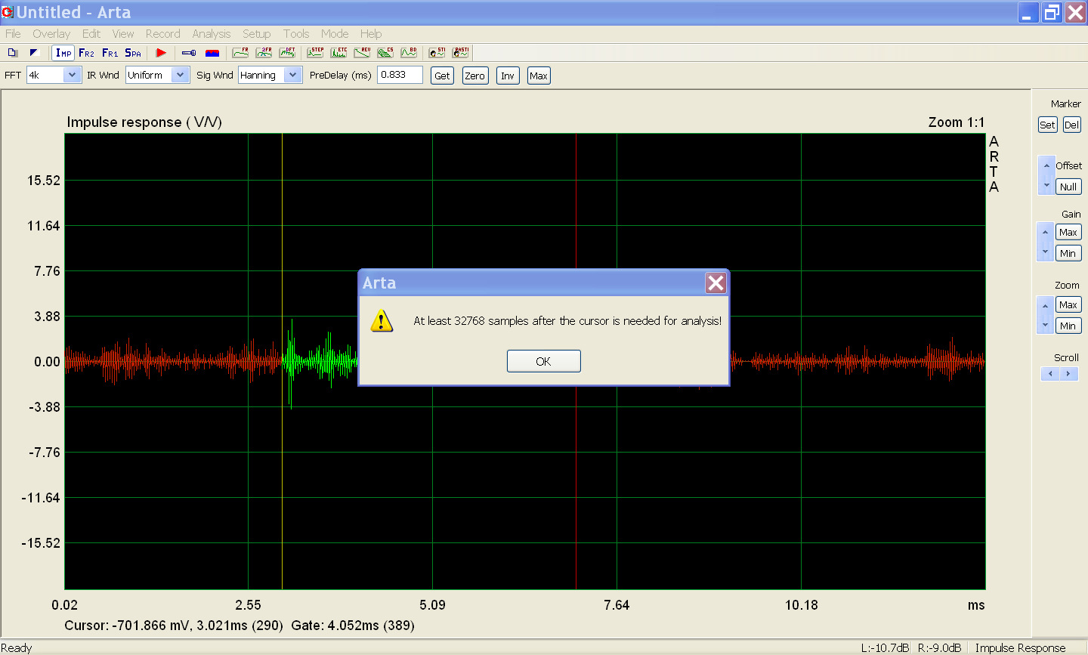Open the RASTI analysis icon

(460, 53)
